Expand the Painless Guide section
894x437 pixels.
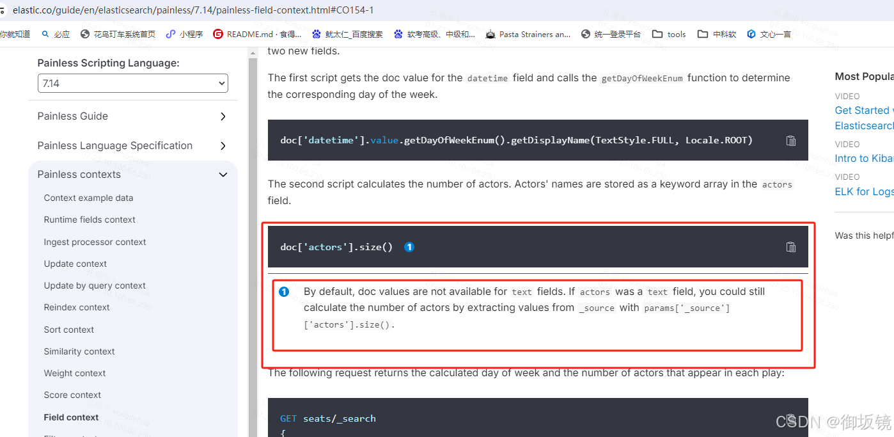[x=132, y=116]
